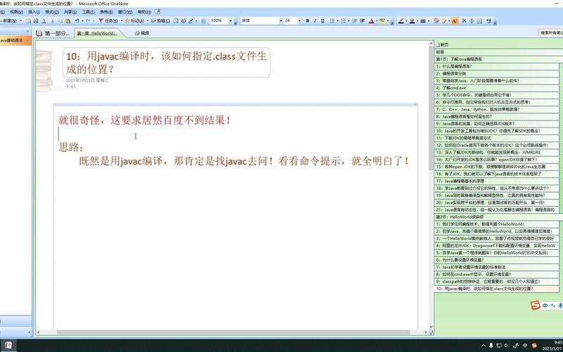Switch to the 视频 section tab
The image size is (563, 352).
[x=142, y=33]
